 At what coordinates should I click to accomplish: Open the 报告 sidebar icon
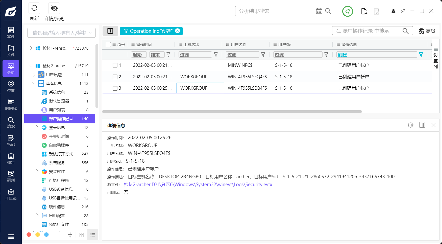[11, 159]
